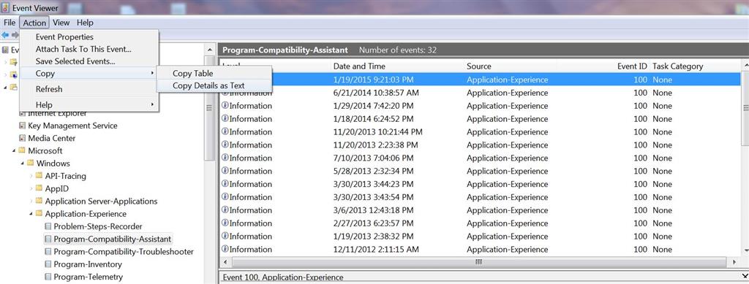This screenshot has height=284, width=749.
Task: Select the 3/30/2013 3:43:54 PM event row
Action: click(x=480, y=197)
